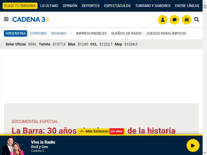Open the Imprescindibles link
Viewport: 207px width, 155px height.
pos(91,33)
